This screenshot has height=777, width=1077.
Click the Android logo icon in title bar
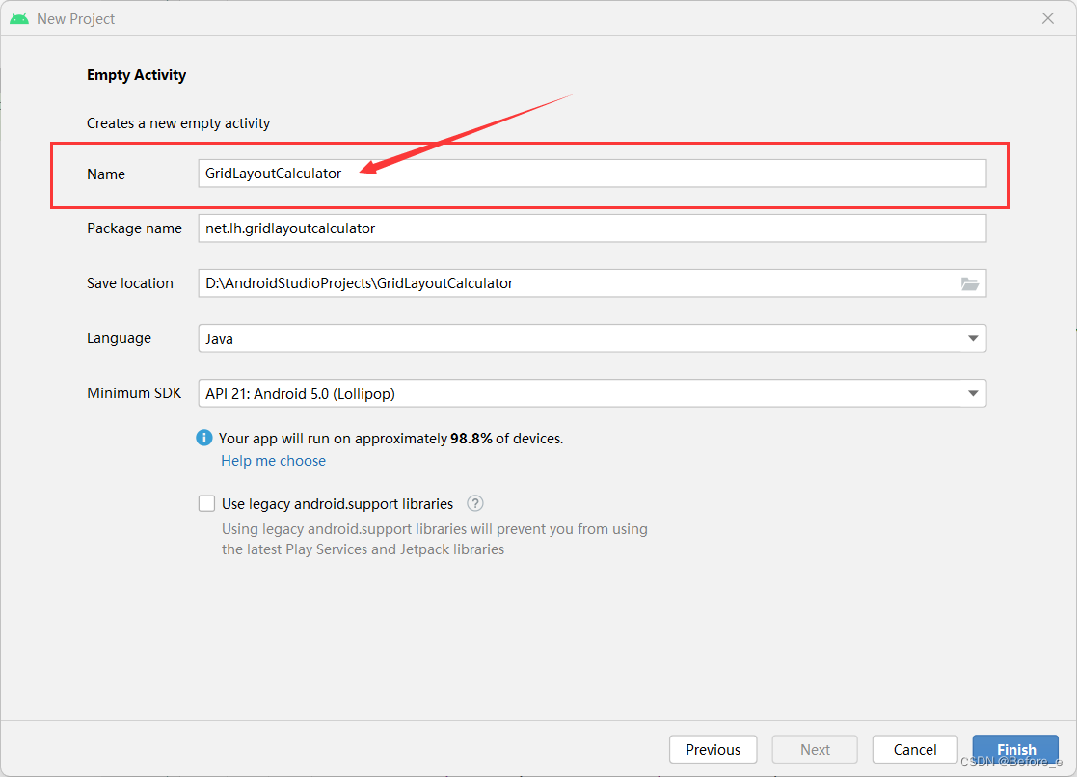coord(19,18)
